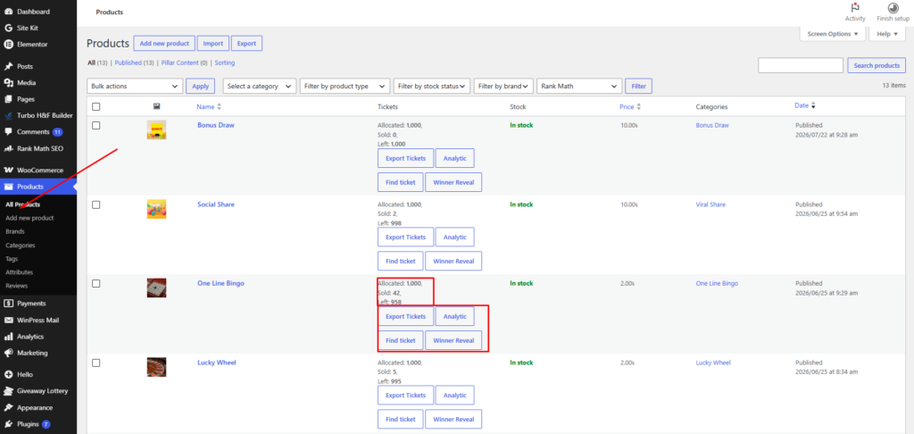Apply the selected bulk action

click(x=201, y=86)
